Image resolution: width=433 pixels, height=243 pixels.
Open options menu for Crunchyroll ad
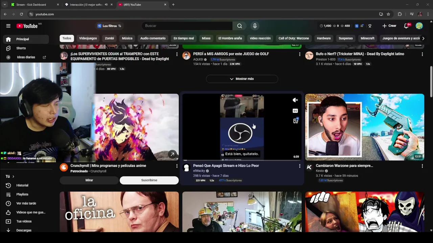pos(177,166)
